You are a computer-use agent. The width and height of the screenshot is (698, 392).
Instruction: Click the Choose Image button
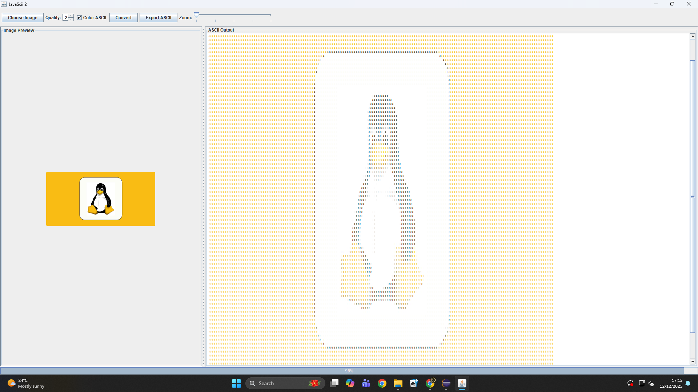click(23, 17)
